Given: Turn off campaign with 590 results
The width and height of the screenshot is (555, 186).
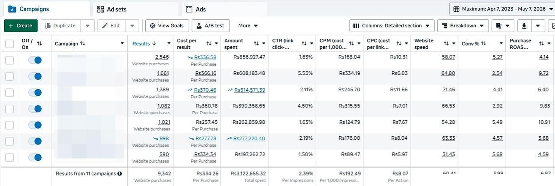Looking at the screenshot, I should [x=35, y=157].
